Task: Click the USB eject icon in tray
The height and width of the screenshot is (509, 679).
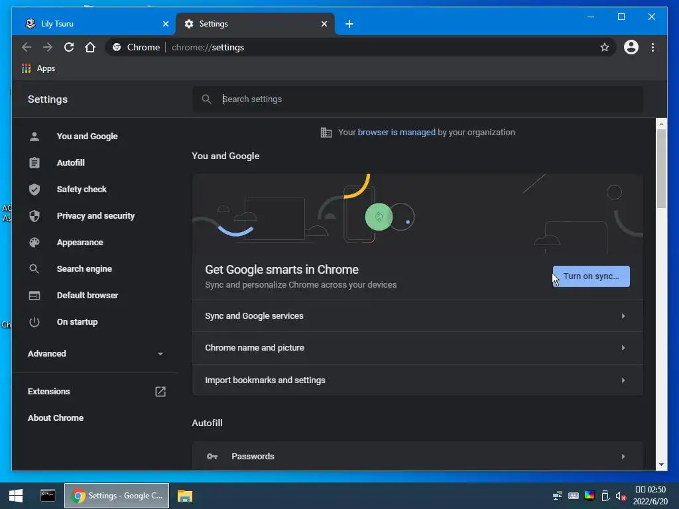Action: point(605,496)
